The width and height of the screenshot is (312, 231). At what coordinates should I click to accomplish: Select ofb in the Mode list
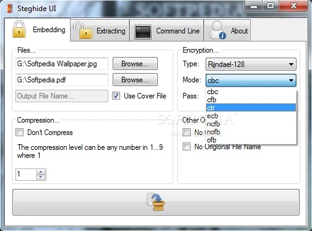click(x=251, y=140)
